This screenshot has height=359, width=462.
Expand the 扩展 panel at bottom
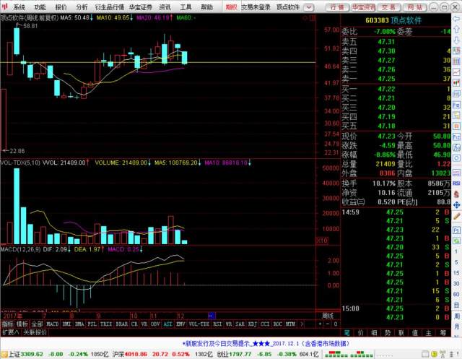(9, 333)
